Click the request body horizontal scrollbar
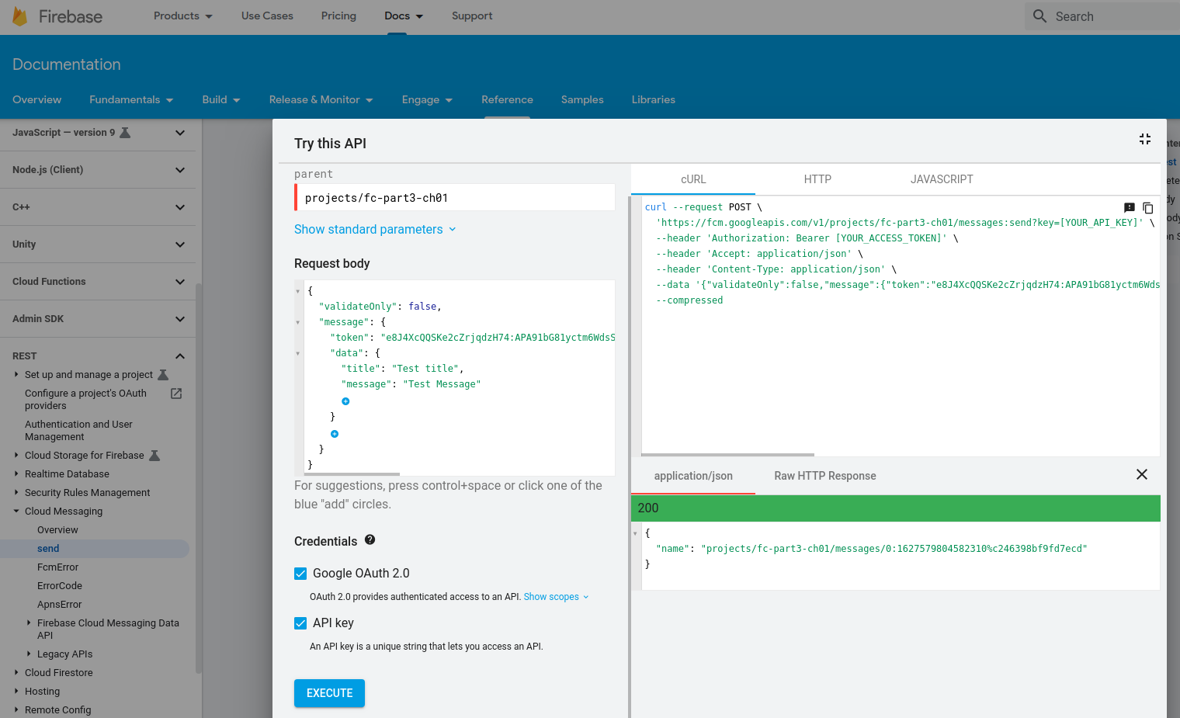 (352, 473)
